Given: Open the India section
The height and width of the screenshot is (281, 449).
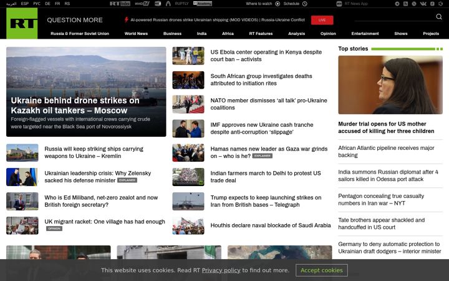Looking at the screenshot, I should coord(201,34).
